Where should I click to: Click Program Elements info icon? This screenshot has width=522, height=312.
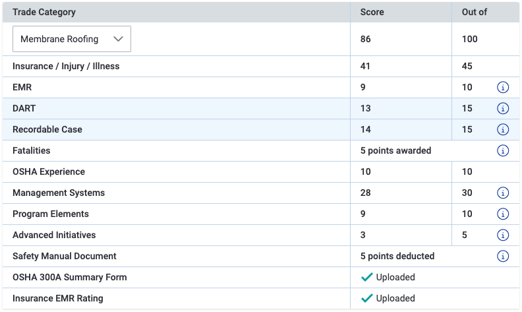[x=503, y=214]
